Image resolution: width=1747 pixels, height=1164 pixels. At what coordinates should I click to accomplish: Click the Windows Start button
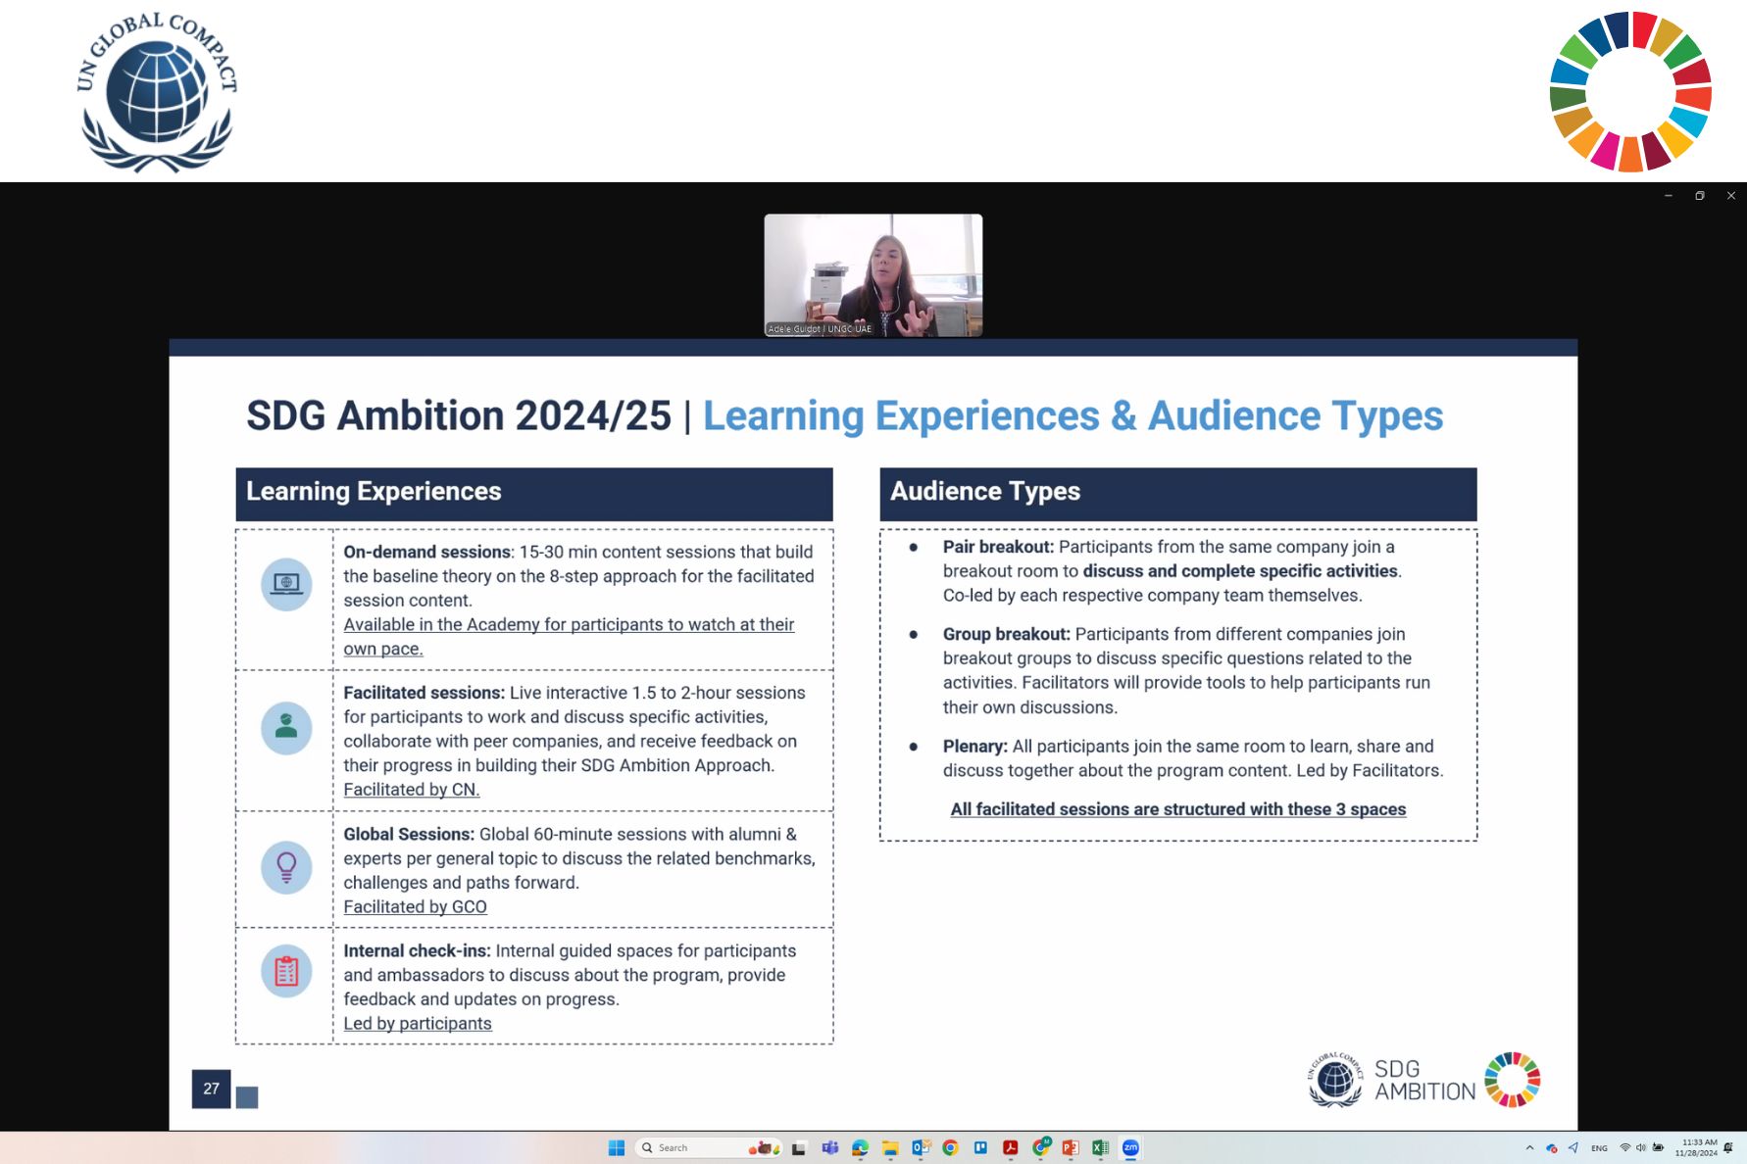[x=617, y=1147]
